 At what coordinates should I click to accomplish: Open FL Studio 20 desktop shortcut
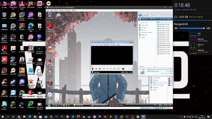4,93
